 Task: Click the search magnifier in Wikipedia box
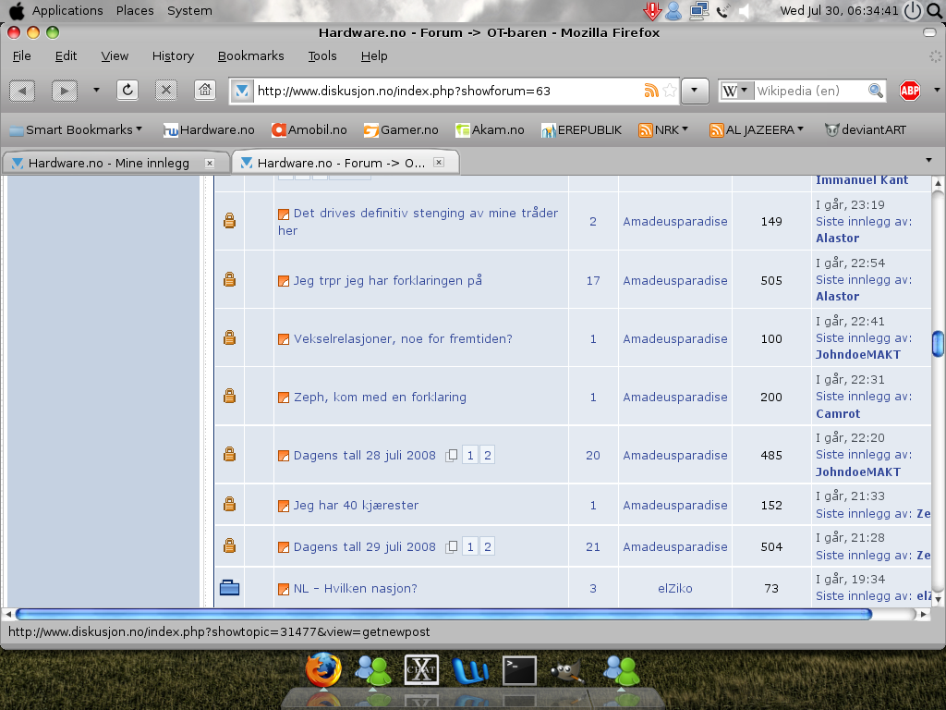(876, 91)
